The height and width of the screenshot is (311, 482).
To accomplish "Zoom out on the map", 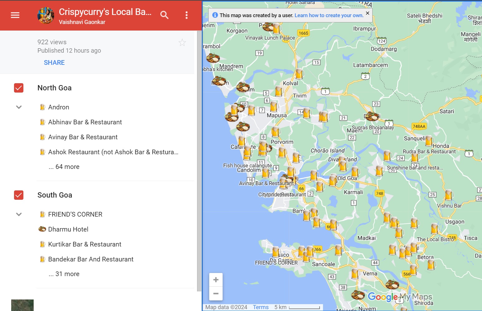I will point(216,294).
